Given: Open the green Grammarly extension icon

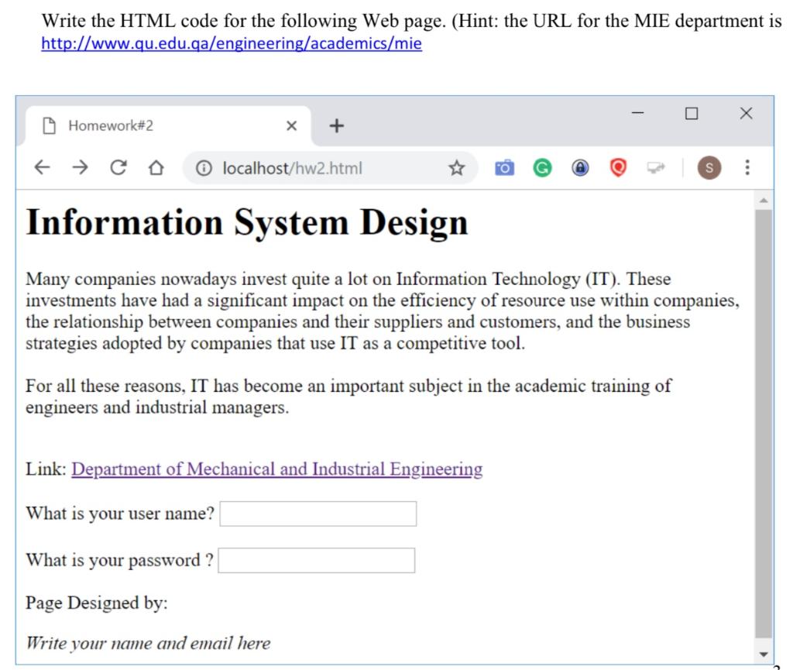Looking at the screenshot, I should pos(542,167).
